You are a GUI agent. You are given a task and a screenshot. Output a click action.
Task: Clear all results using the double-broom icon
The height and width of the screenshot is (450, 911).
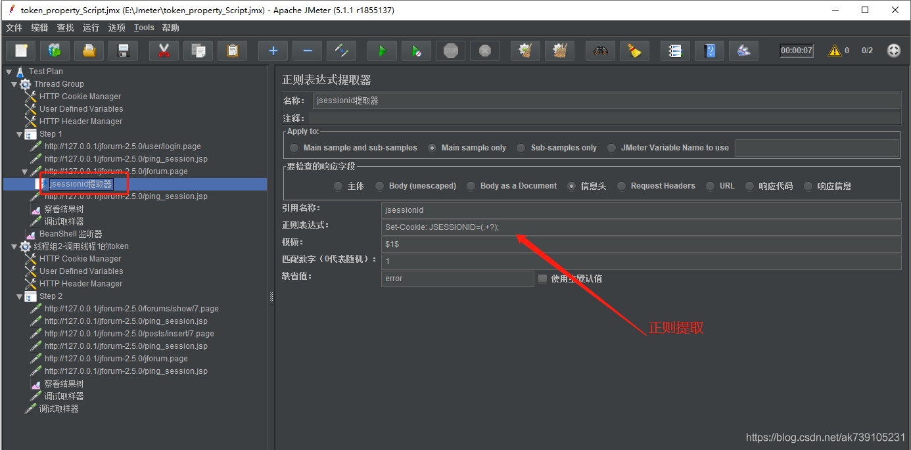click(x=559, y=50)
